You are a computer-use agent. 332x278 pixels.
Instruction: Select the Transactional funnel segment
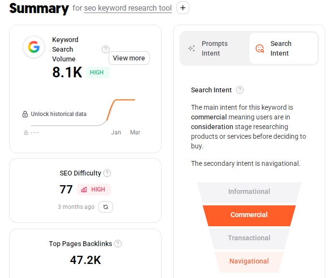249,238
